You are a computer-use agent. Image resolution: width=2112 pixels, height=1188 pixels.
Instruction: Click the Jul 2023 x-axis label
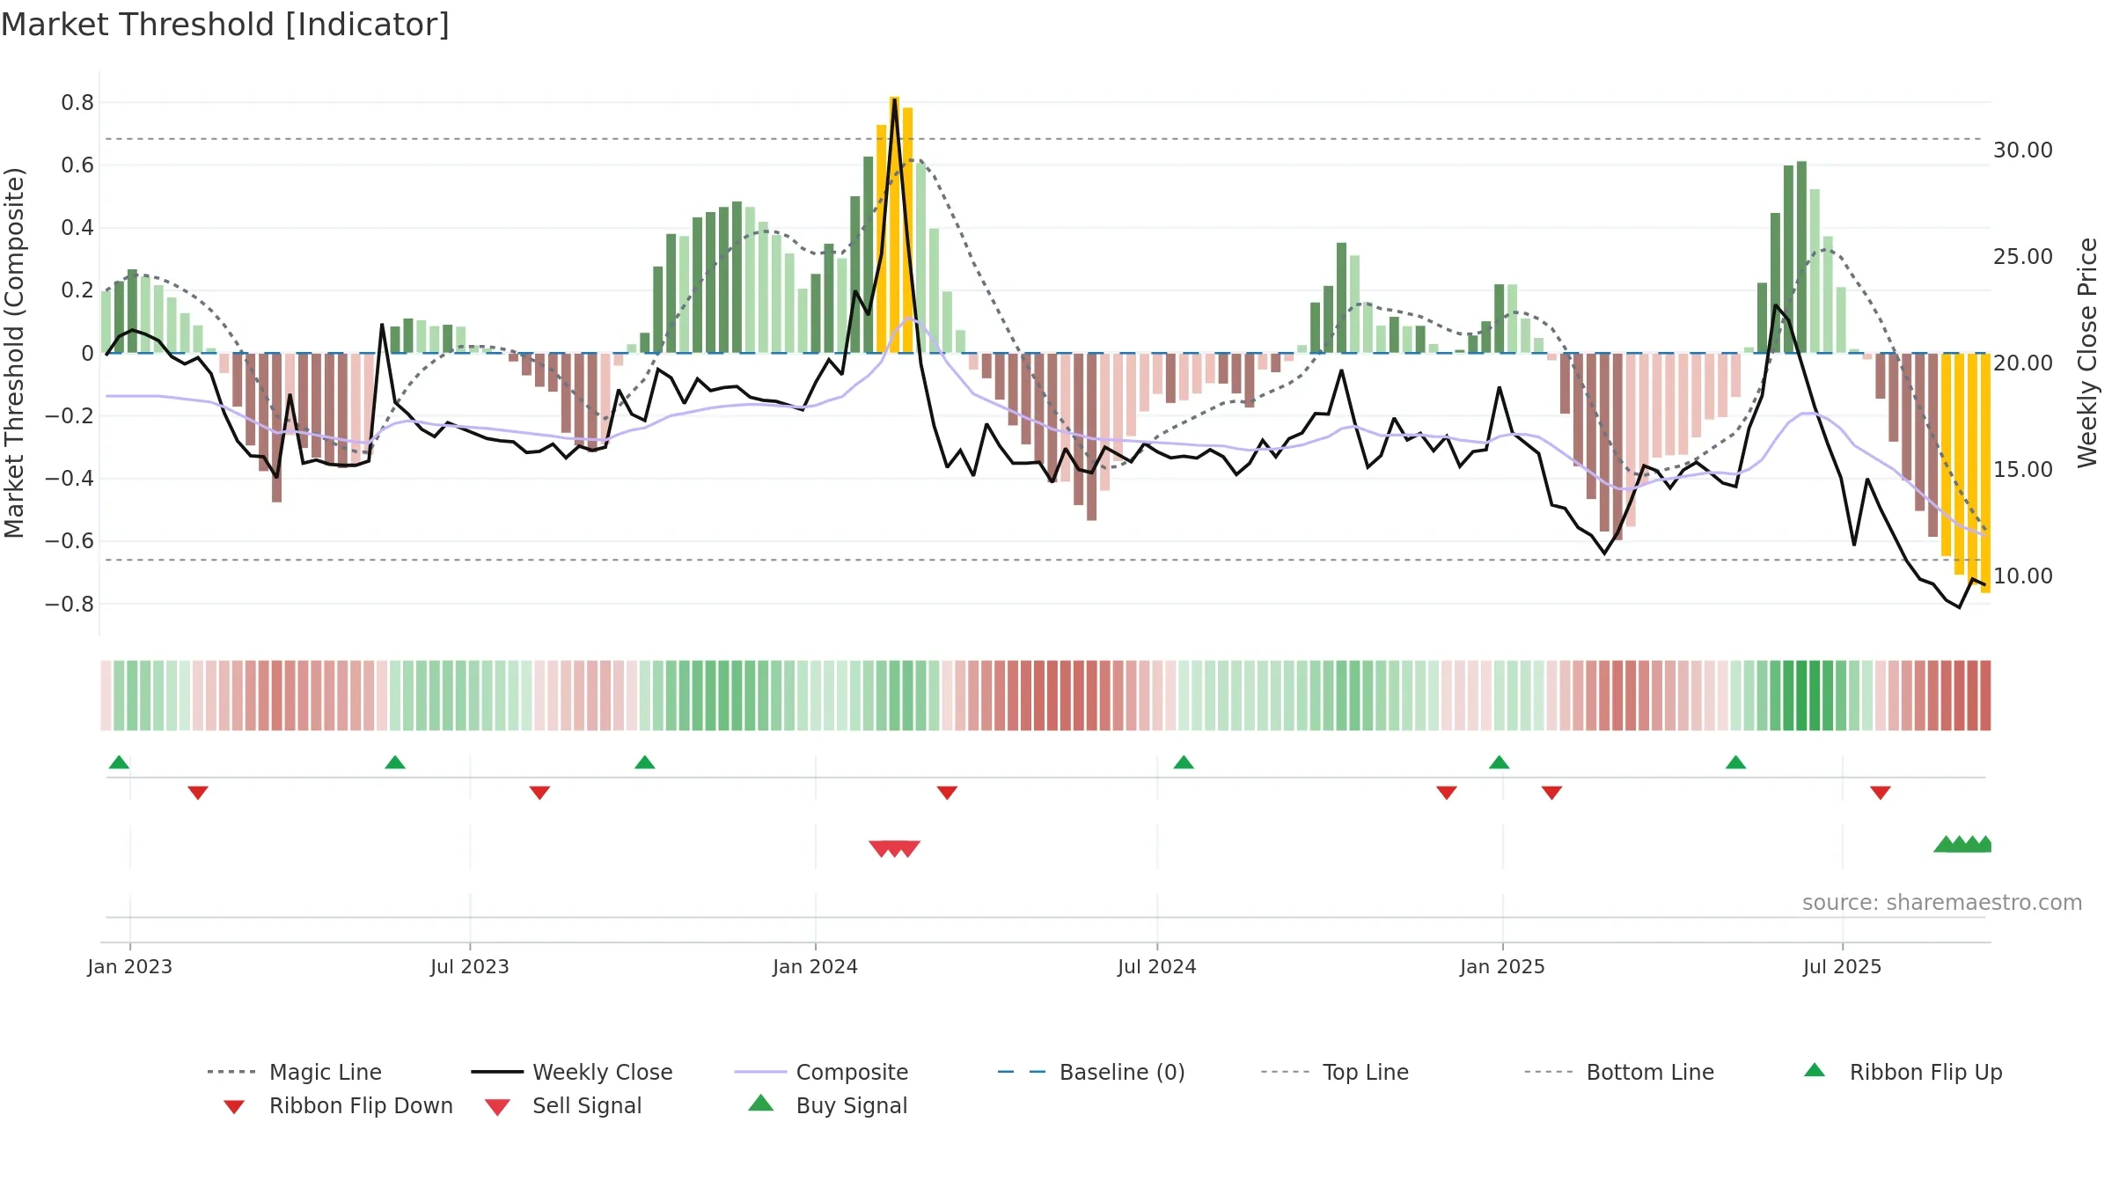[x=470, y=966]
